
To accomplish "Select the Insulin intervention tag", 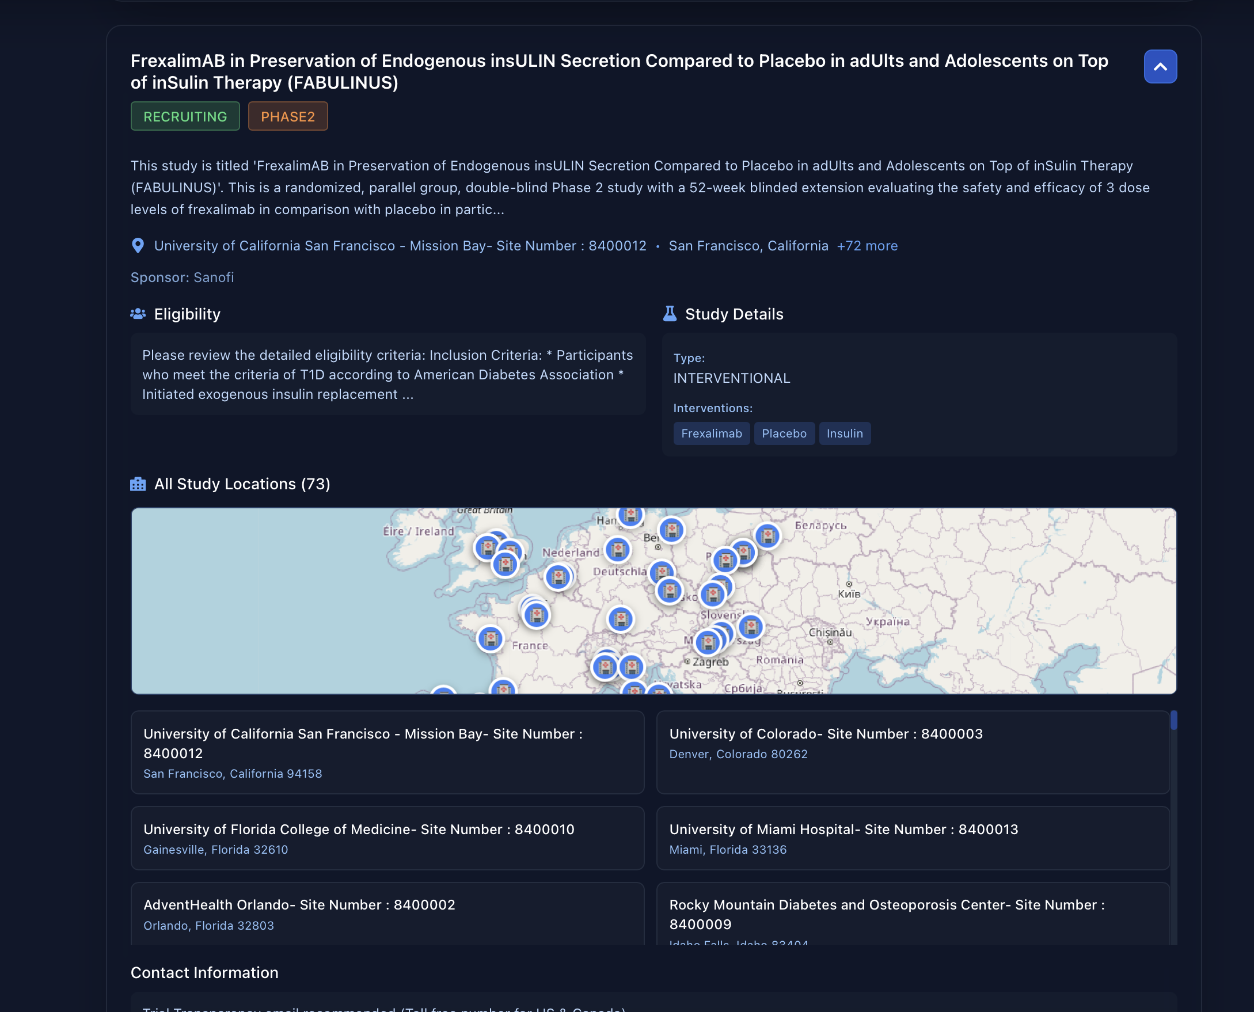I will tap(844, 433).
